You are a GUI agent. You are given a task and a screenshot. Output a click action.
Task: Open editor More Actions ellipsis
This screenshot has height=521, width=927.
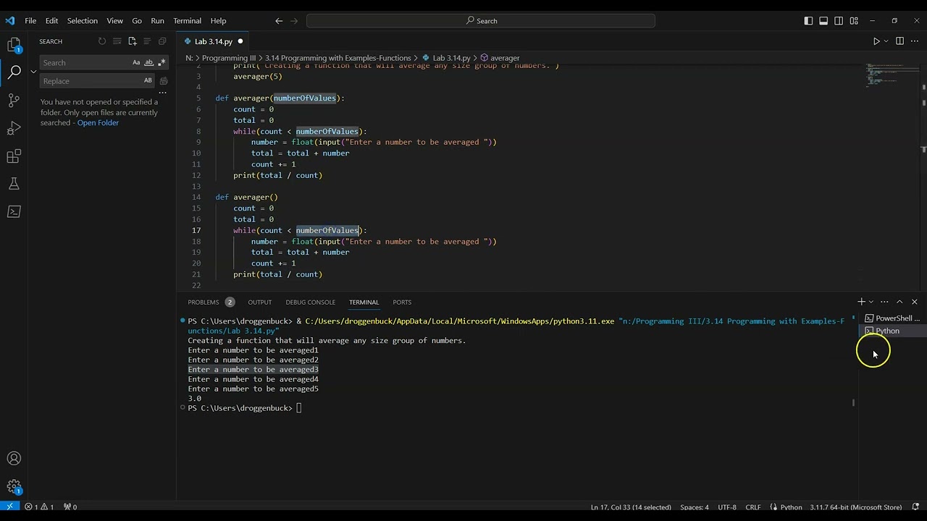tap(915, 41)
